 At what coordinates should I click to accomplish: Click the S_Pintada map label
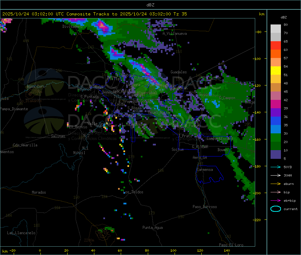(89, 97)
